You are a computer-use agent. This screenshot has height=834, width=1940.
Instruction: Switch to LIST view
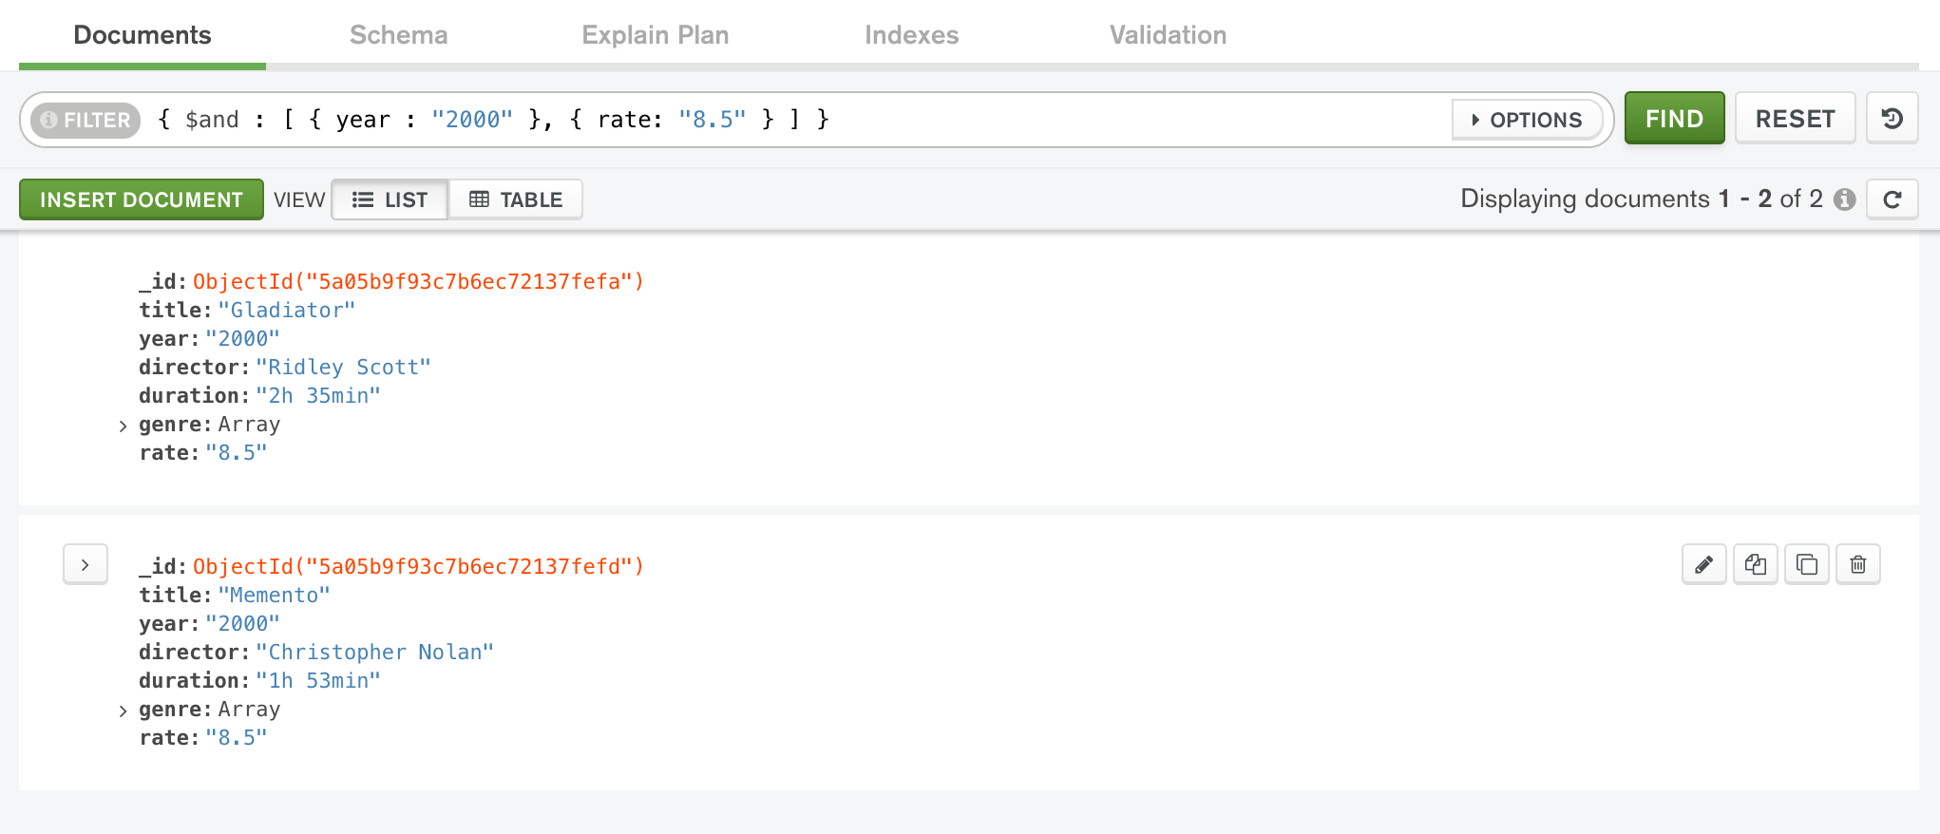(x=390, y=199)
